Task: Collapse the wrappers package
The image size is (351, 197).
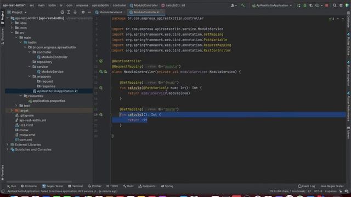Action: (29, 77)
